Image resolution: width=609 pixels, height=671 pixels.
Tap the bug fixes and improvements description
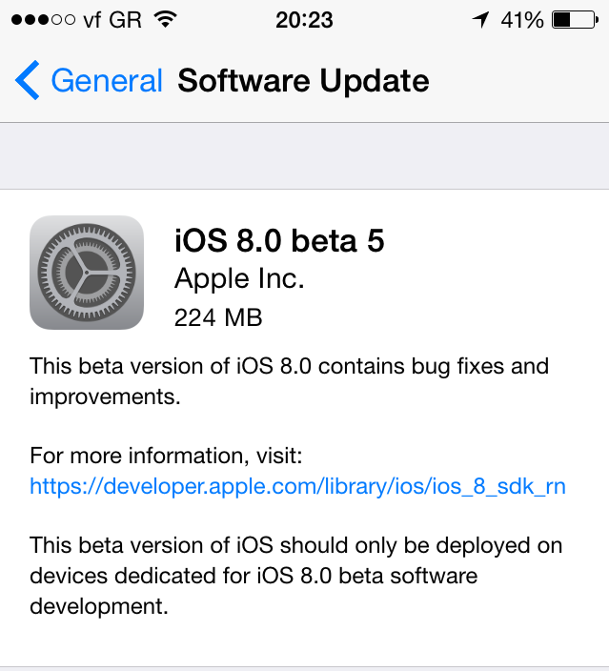click(289, 381)
